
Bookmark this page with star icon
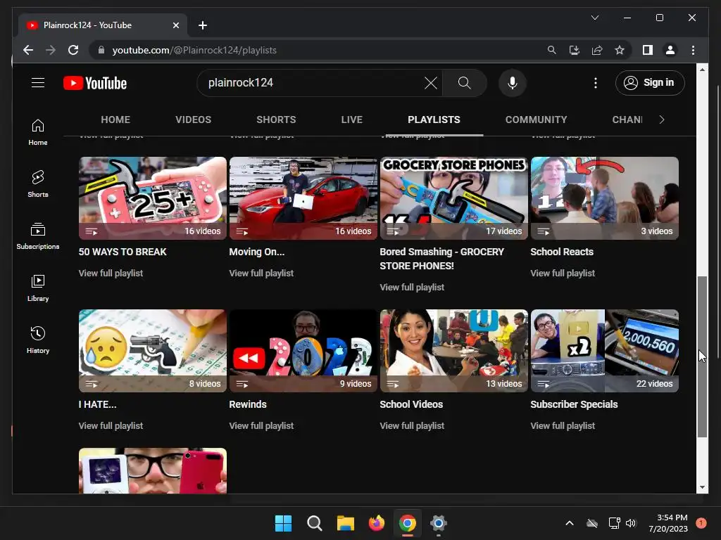(x=620, y=50)
